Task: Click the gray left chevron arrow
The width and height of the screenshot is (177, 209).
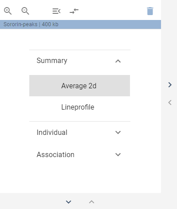Action: tap(170, 103)
